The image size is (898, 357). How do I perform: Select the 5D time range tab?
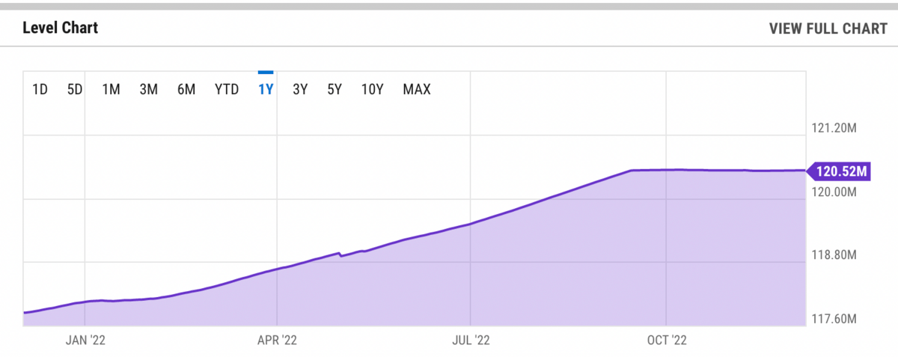[75, 90]
